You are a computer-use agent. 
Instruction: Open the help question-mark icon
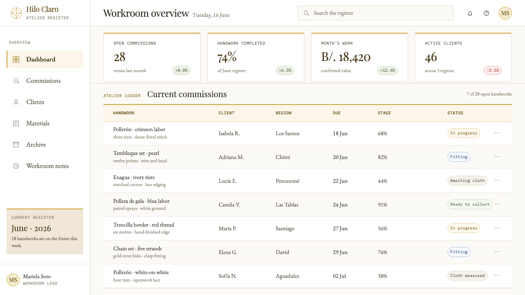pyautogui.click(x=486, y=13)
